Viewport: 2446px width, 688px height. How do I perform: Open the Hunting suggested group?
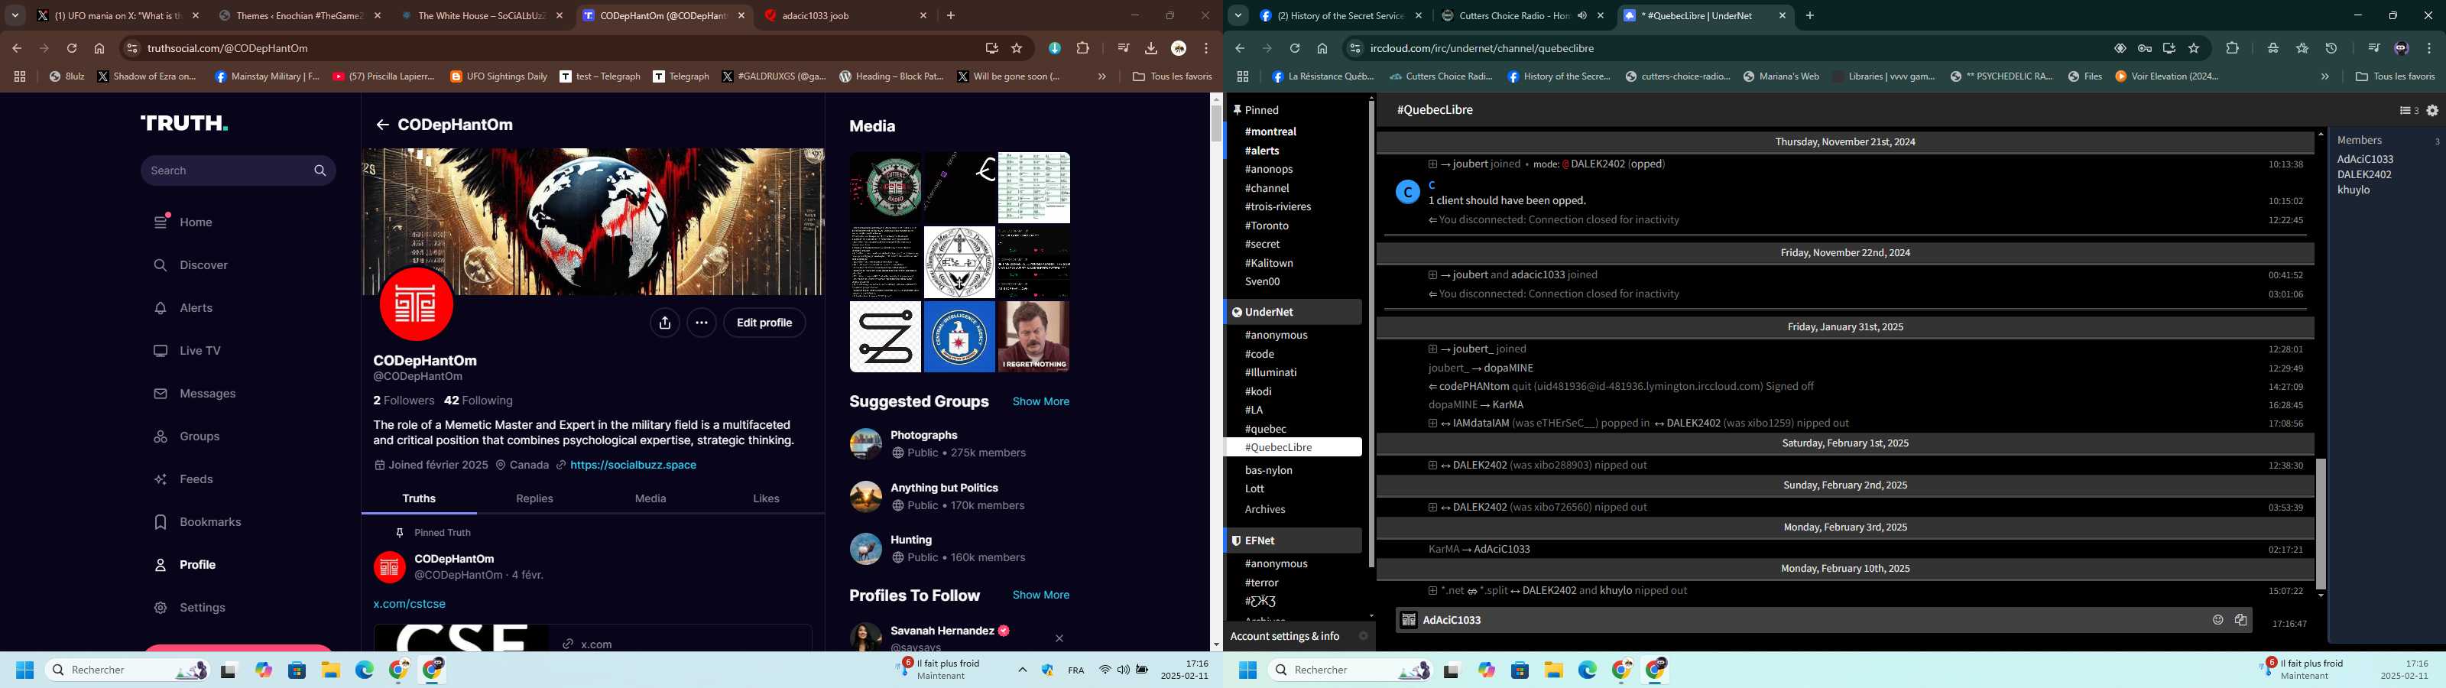point(912,540)
